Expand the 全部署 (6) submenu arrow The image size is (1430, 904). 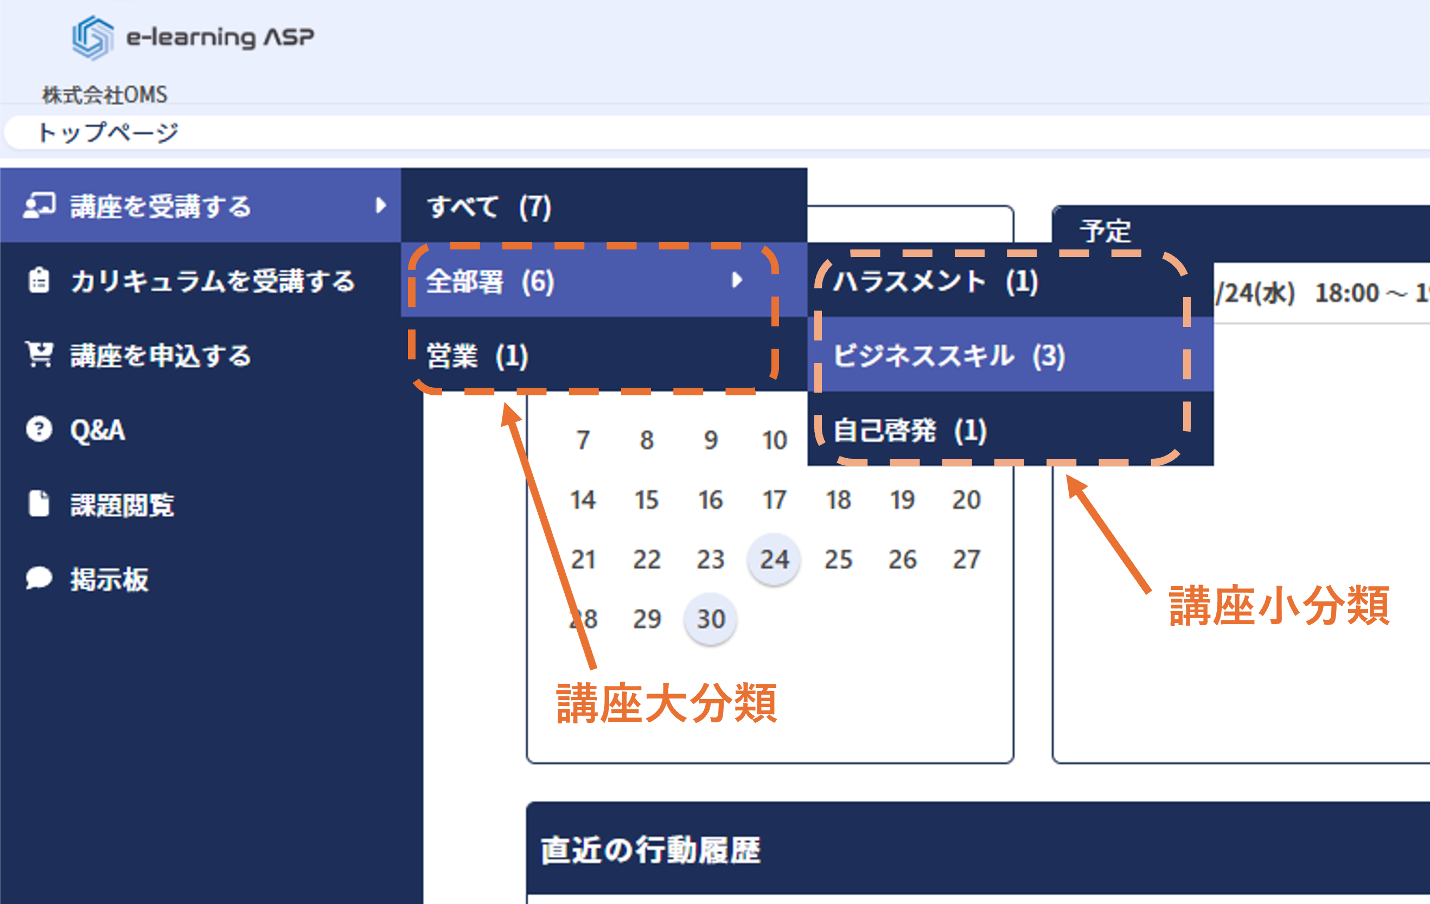coord(737,280)
